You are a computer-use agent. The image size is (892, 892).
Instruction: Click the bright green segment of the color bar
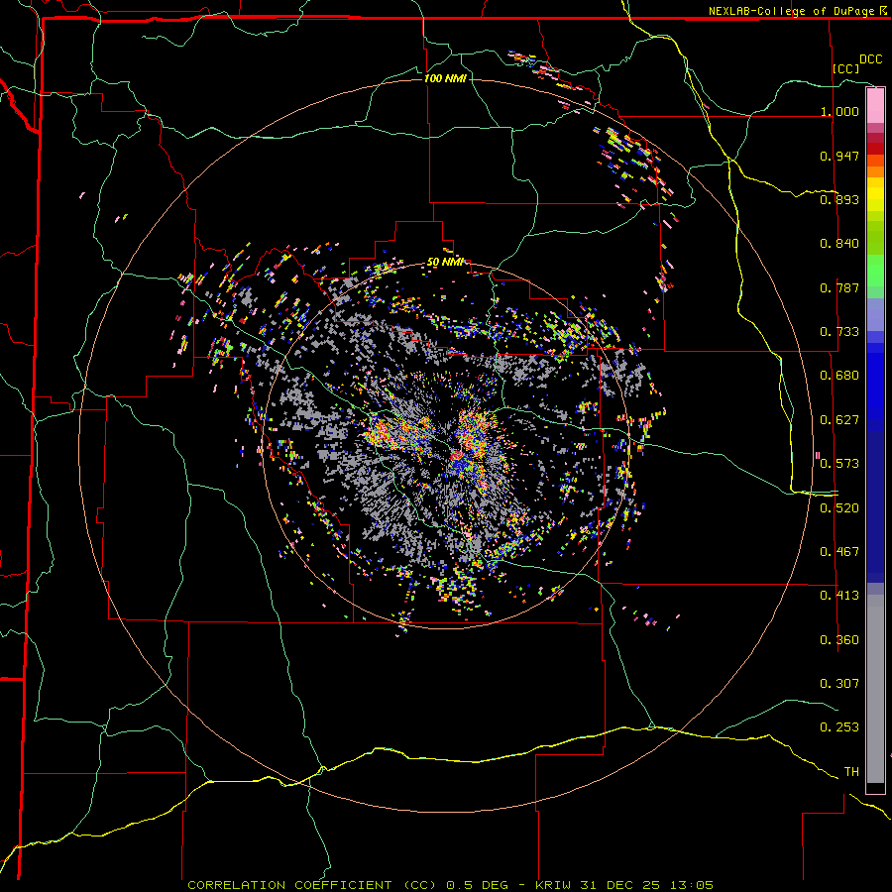875,271
